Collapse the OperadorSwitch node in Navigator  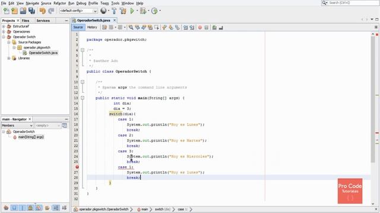click(x=4, y=131)
